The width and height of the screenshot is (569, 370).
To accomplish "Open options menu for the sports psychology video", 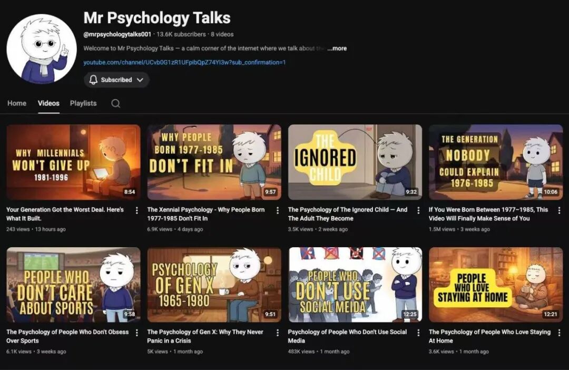I will [137, 333].
